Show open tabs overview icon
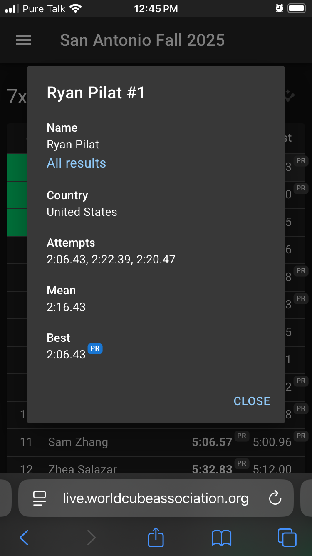This screenshot has height=556, width=312. coord(287,537)
